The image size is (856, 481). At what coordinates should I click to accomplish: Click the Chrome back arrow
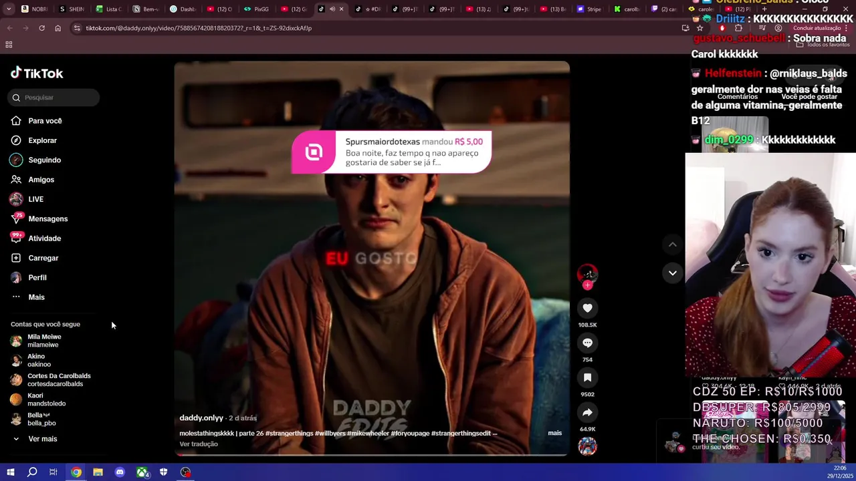coord(9,28)
